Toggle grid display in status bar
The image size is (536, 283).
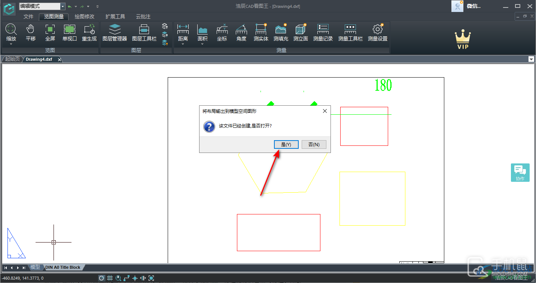tap(110, 278)
